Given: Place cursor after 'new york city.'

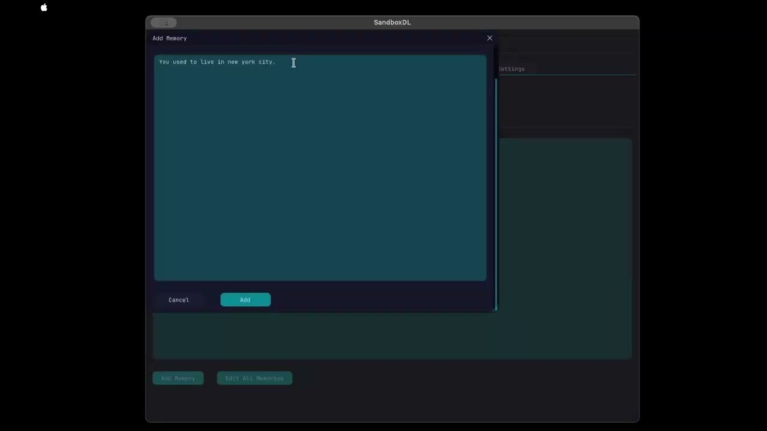Looking at the screenshot, I should click(277, 62).
